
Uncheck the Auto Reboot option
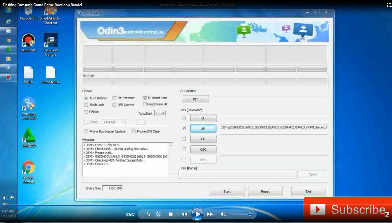86,98
